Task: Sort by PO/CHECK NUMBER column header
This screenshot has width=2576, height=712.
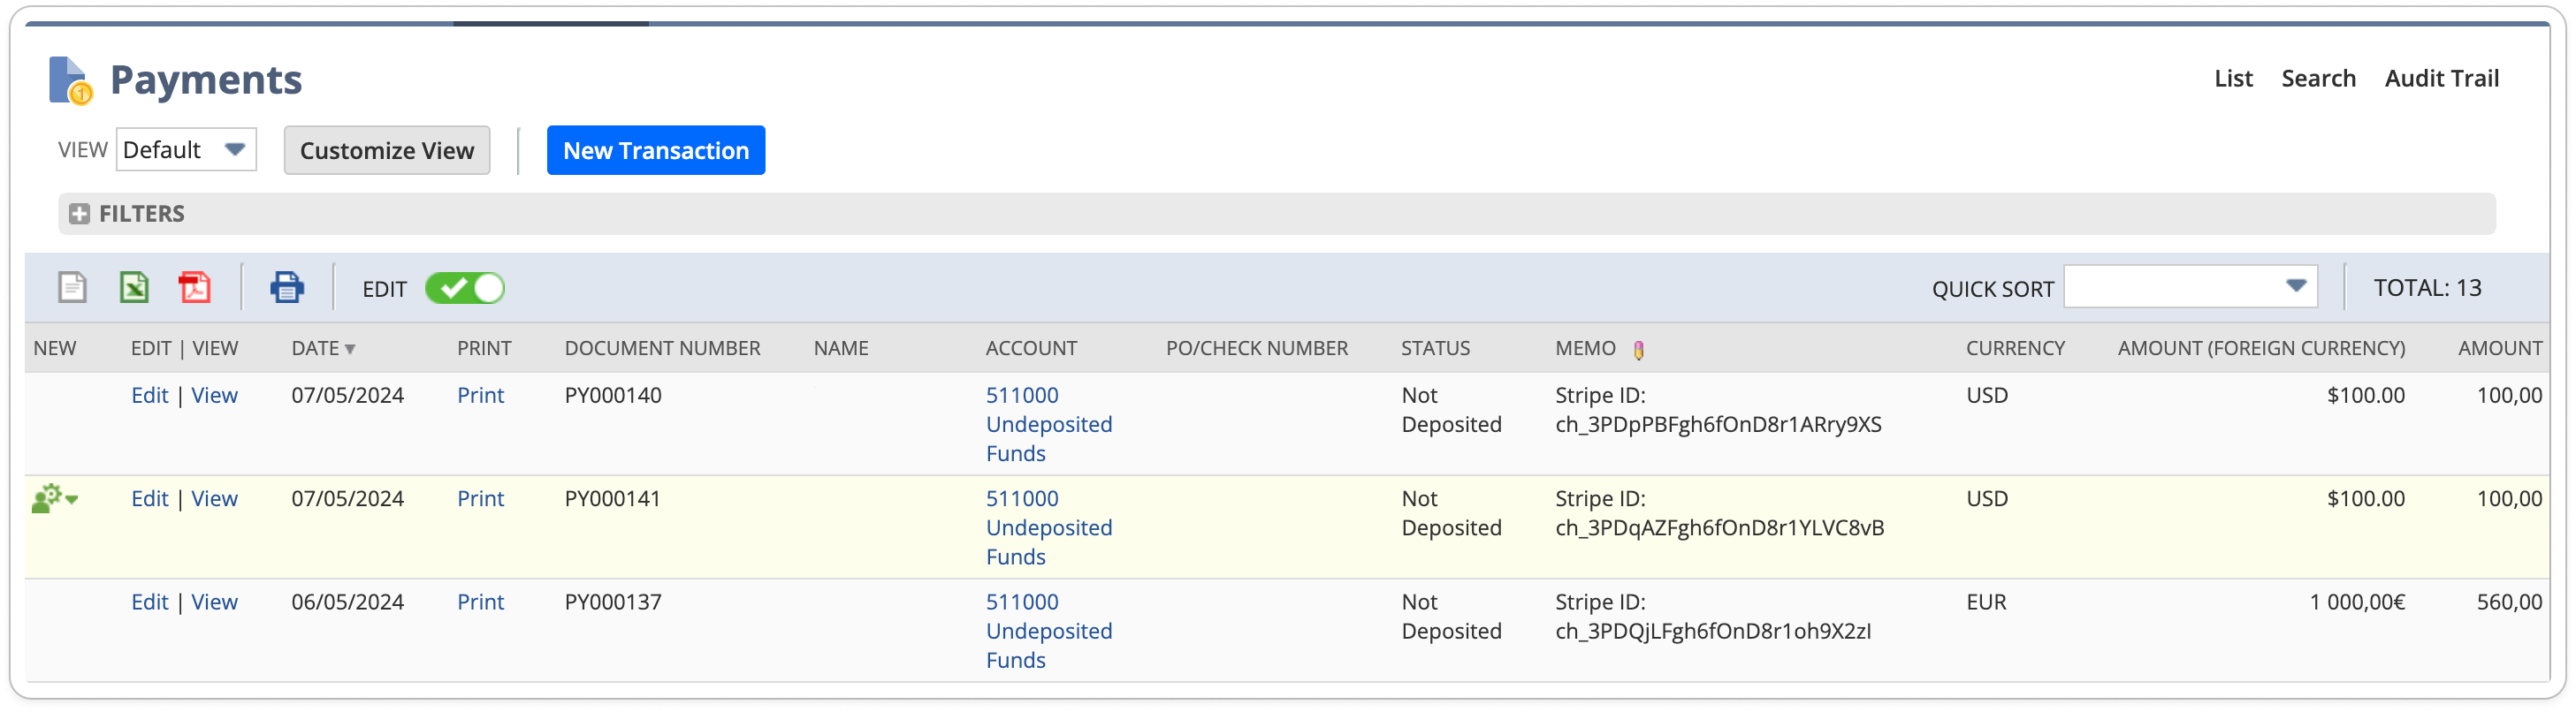Action: 1257,349
